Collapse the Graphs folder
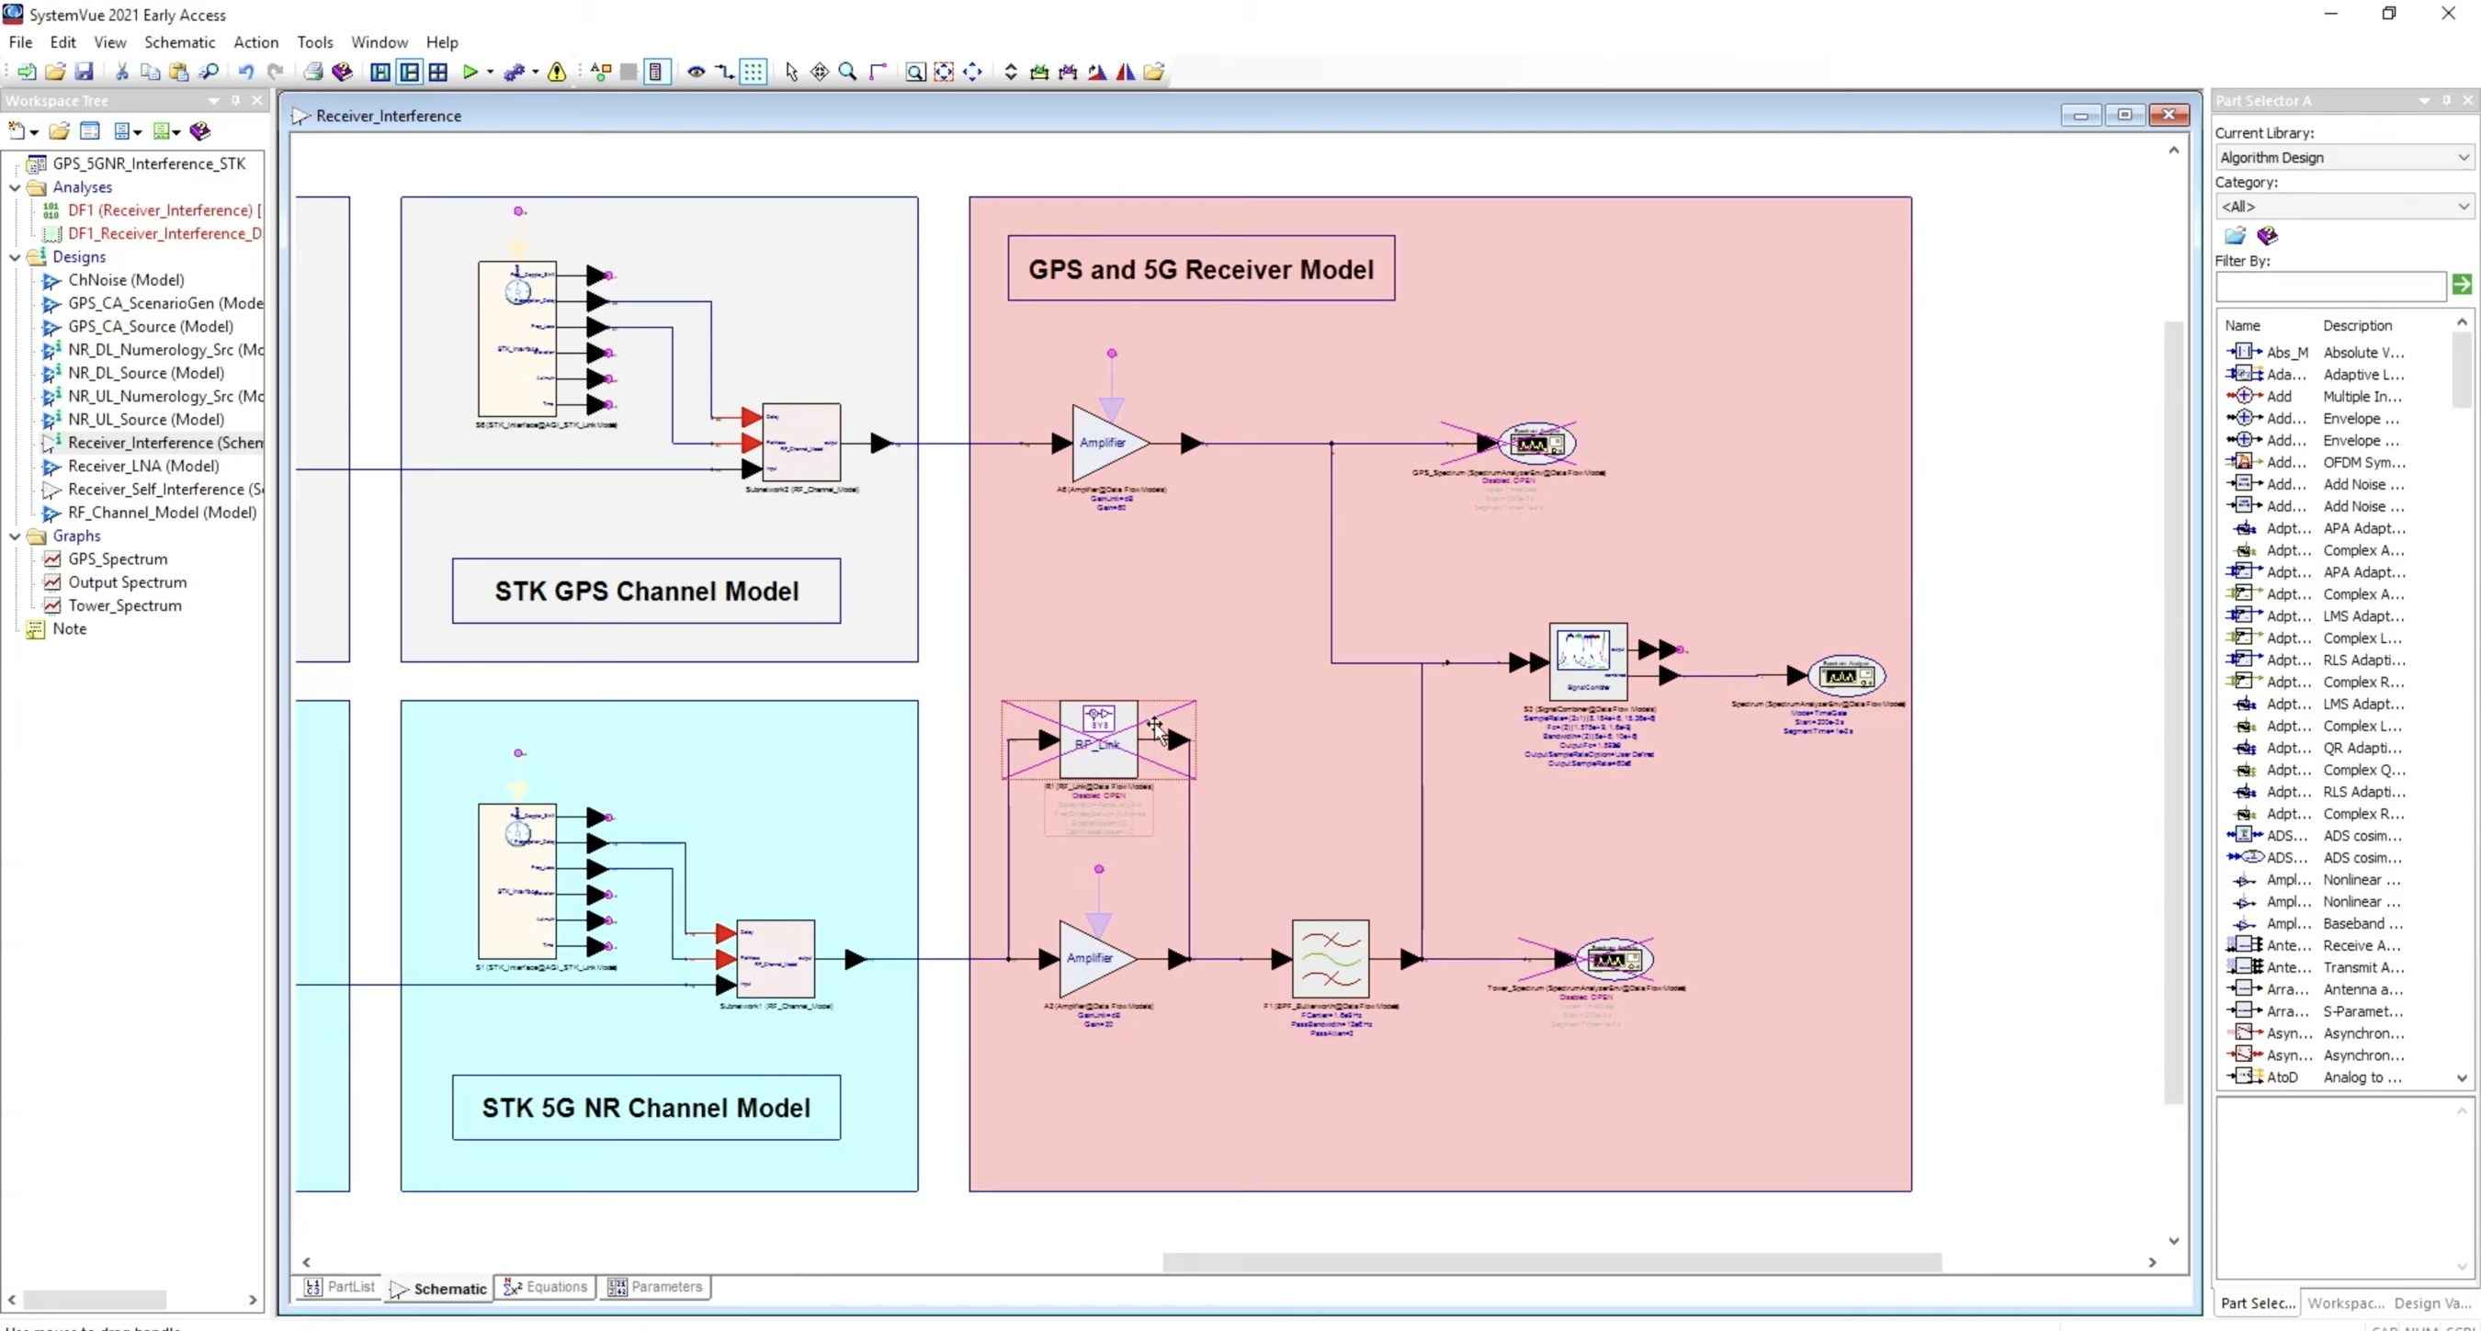This screenshot has height=1331, width=2481. (16, 536)
